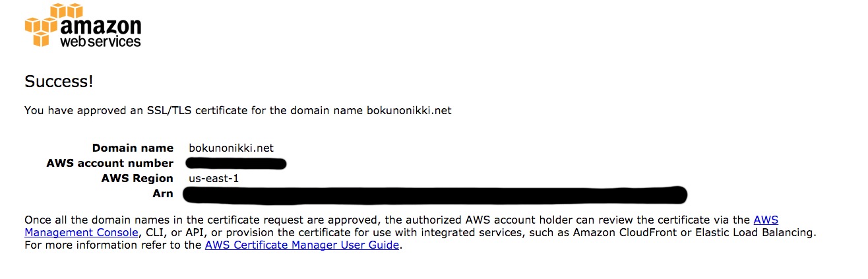Click the blacked-out AWS account number
868x279 pixels.
click(x=235, y=163)
